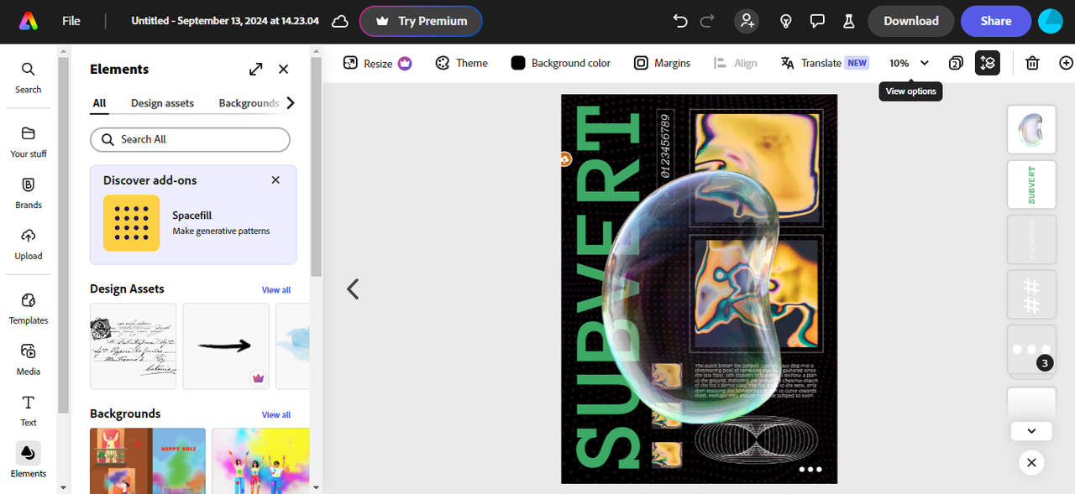Open the Spacefill add-on
Viewport: 1075px width, 494px height.
point(193,223)
